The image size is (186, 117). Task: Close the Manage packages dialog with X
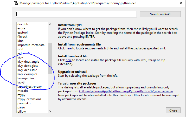[x=181, y=3]
